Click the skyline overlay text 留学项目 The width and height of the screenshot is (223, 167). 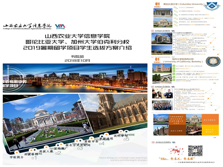coord(10,86)
